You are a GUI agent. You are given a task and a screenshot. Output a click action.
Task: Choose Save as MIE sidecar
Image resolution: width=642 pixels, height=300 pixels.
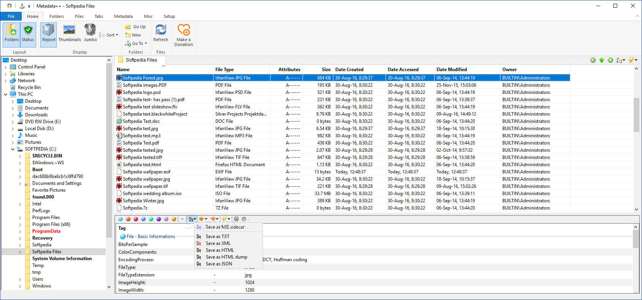tap(228, 227)
